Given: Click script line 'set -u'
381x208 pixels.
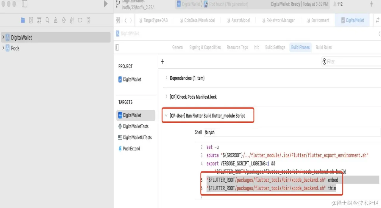Looking at the screenshot, I should (213, 147).
